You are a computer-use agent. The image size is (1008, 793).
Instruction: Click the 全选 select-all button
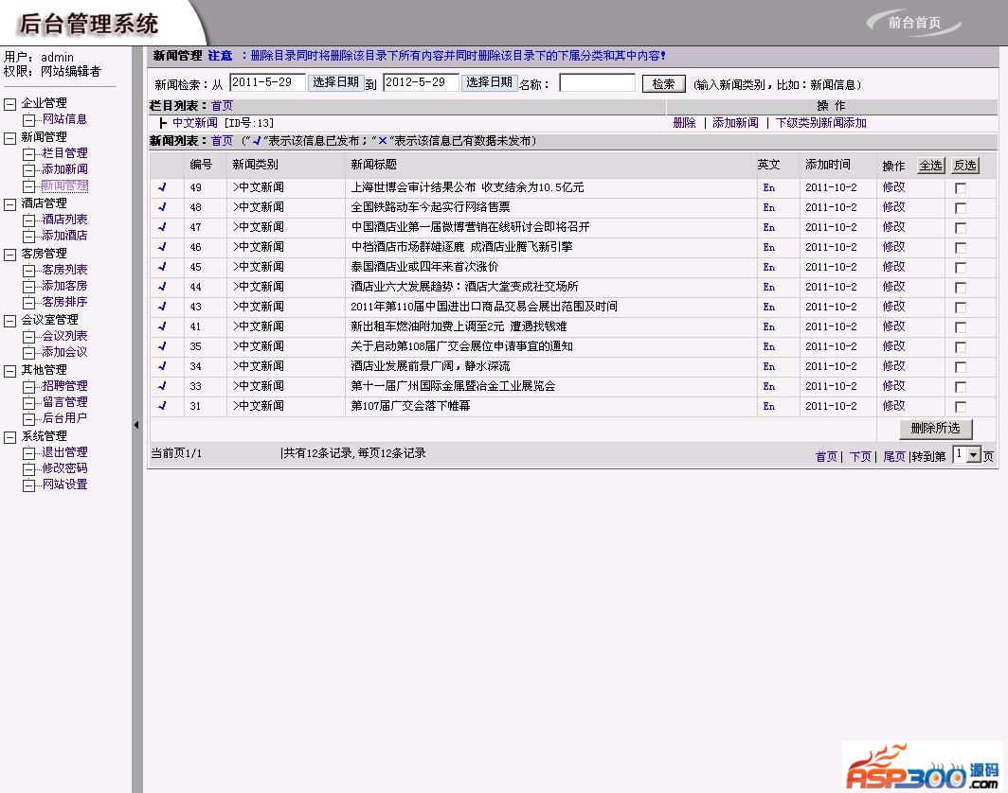click(930, 166)
